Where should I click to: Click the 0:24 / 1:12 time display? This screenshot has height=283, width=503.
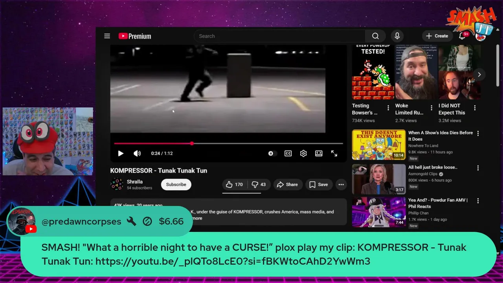click(162, 154)
